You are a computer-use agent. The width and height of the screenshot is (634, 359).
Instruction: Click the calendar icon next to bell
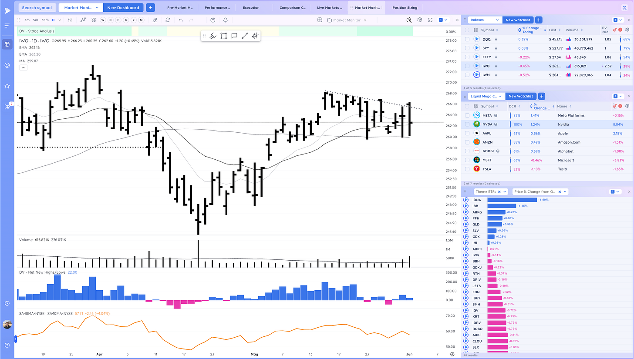(212, 20)
